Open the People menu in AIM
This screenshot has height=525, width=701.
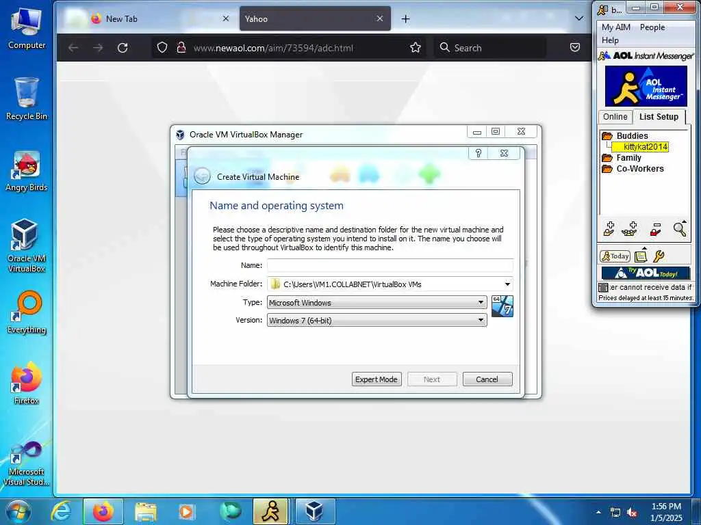652,27
